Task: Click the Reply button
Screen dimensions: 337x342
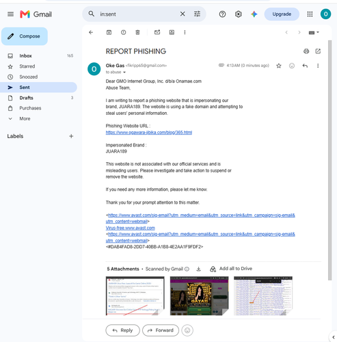Action: [122, 330]
